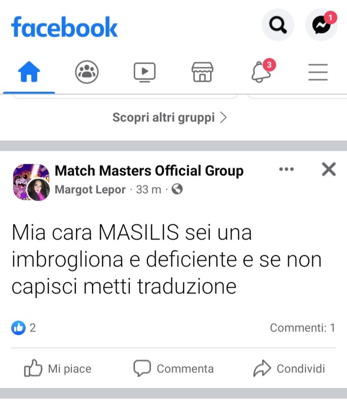
Task: Hide the post with the X button
Action: click(x=329, y=169)
